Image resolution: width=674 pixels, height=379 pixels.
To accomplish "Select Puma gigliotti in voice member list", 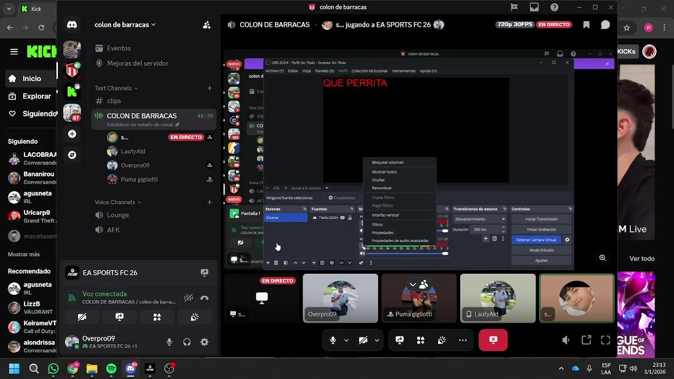I will coord(160,179).
